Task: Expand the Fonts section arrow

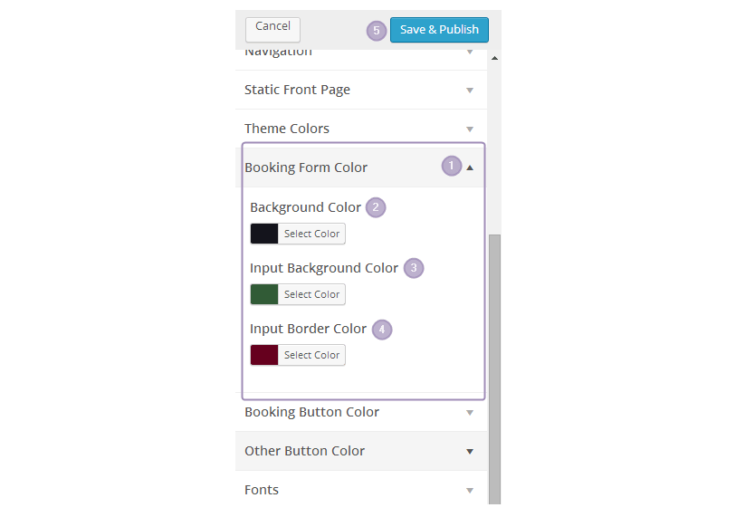Action: coord(470,491)
